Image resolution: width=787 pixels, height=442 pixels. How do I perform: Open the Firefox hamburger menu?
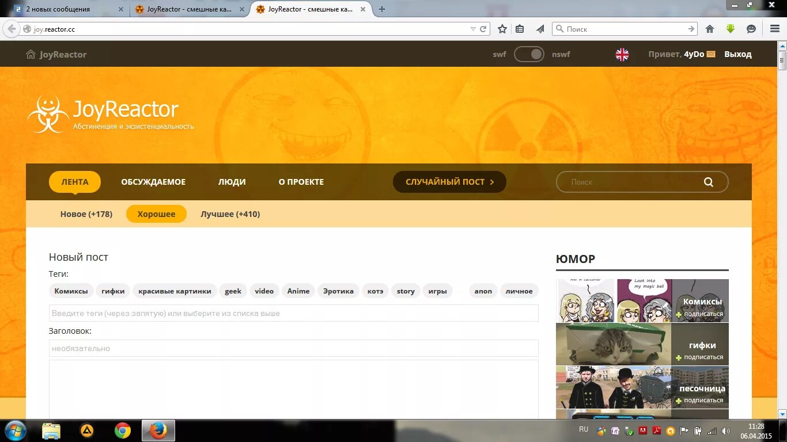[774, 28]
